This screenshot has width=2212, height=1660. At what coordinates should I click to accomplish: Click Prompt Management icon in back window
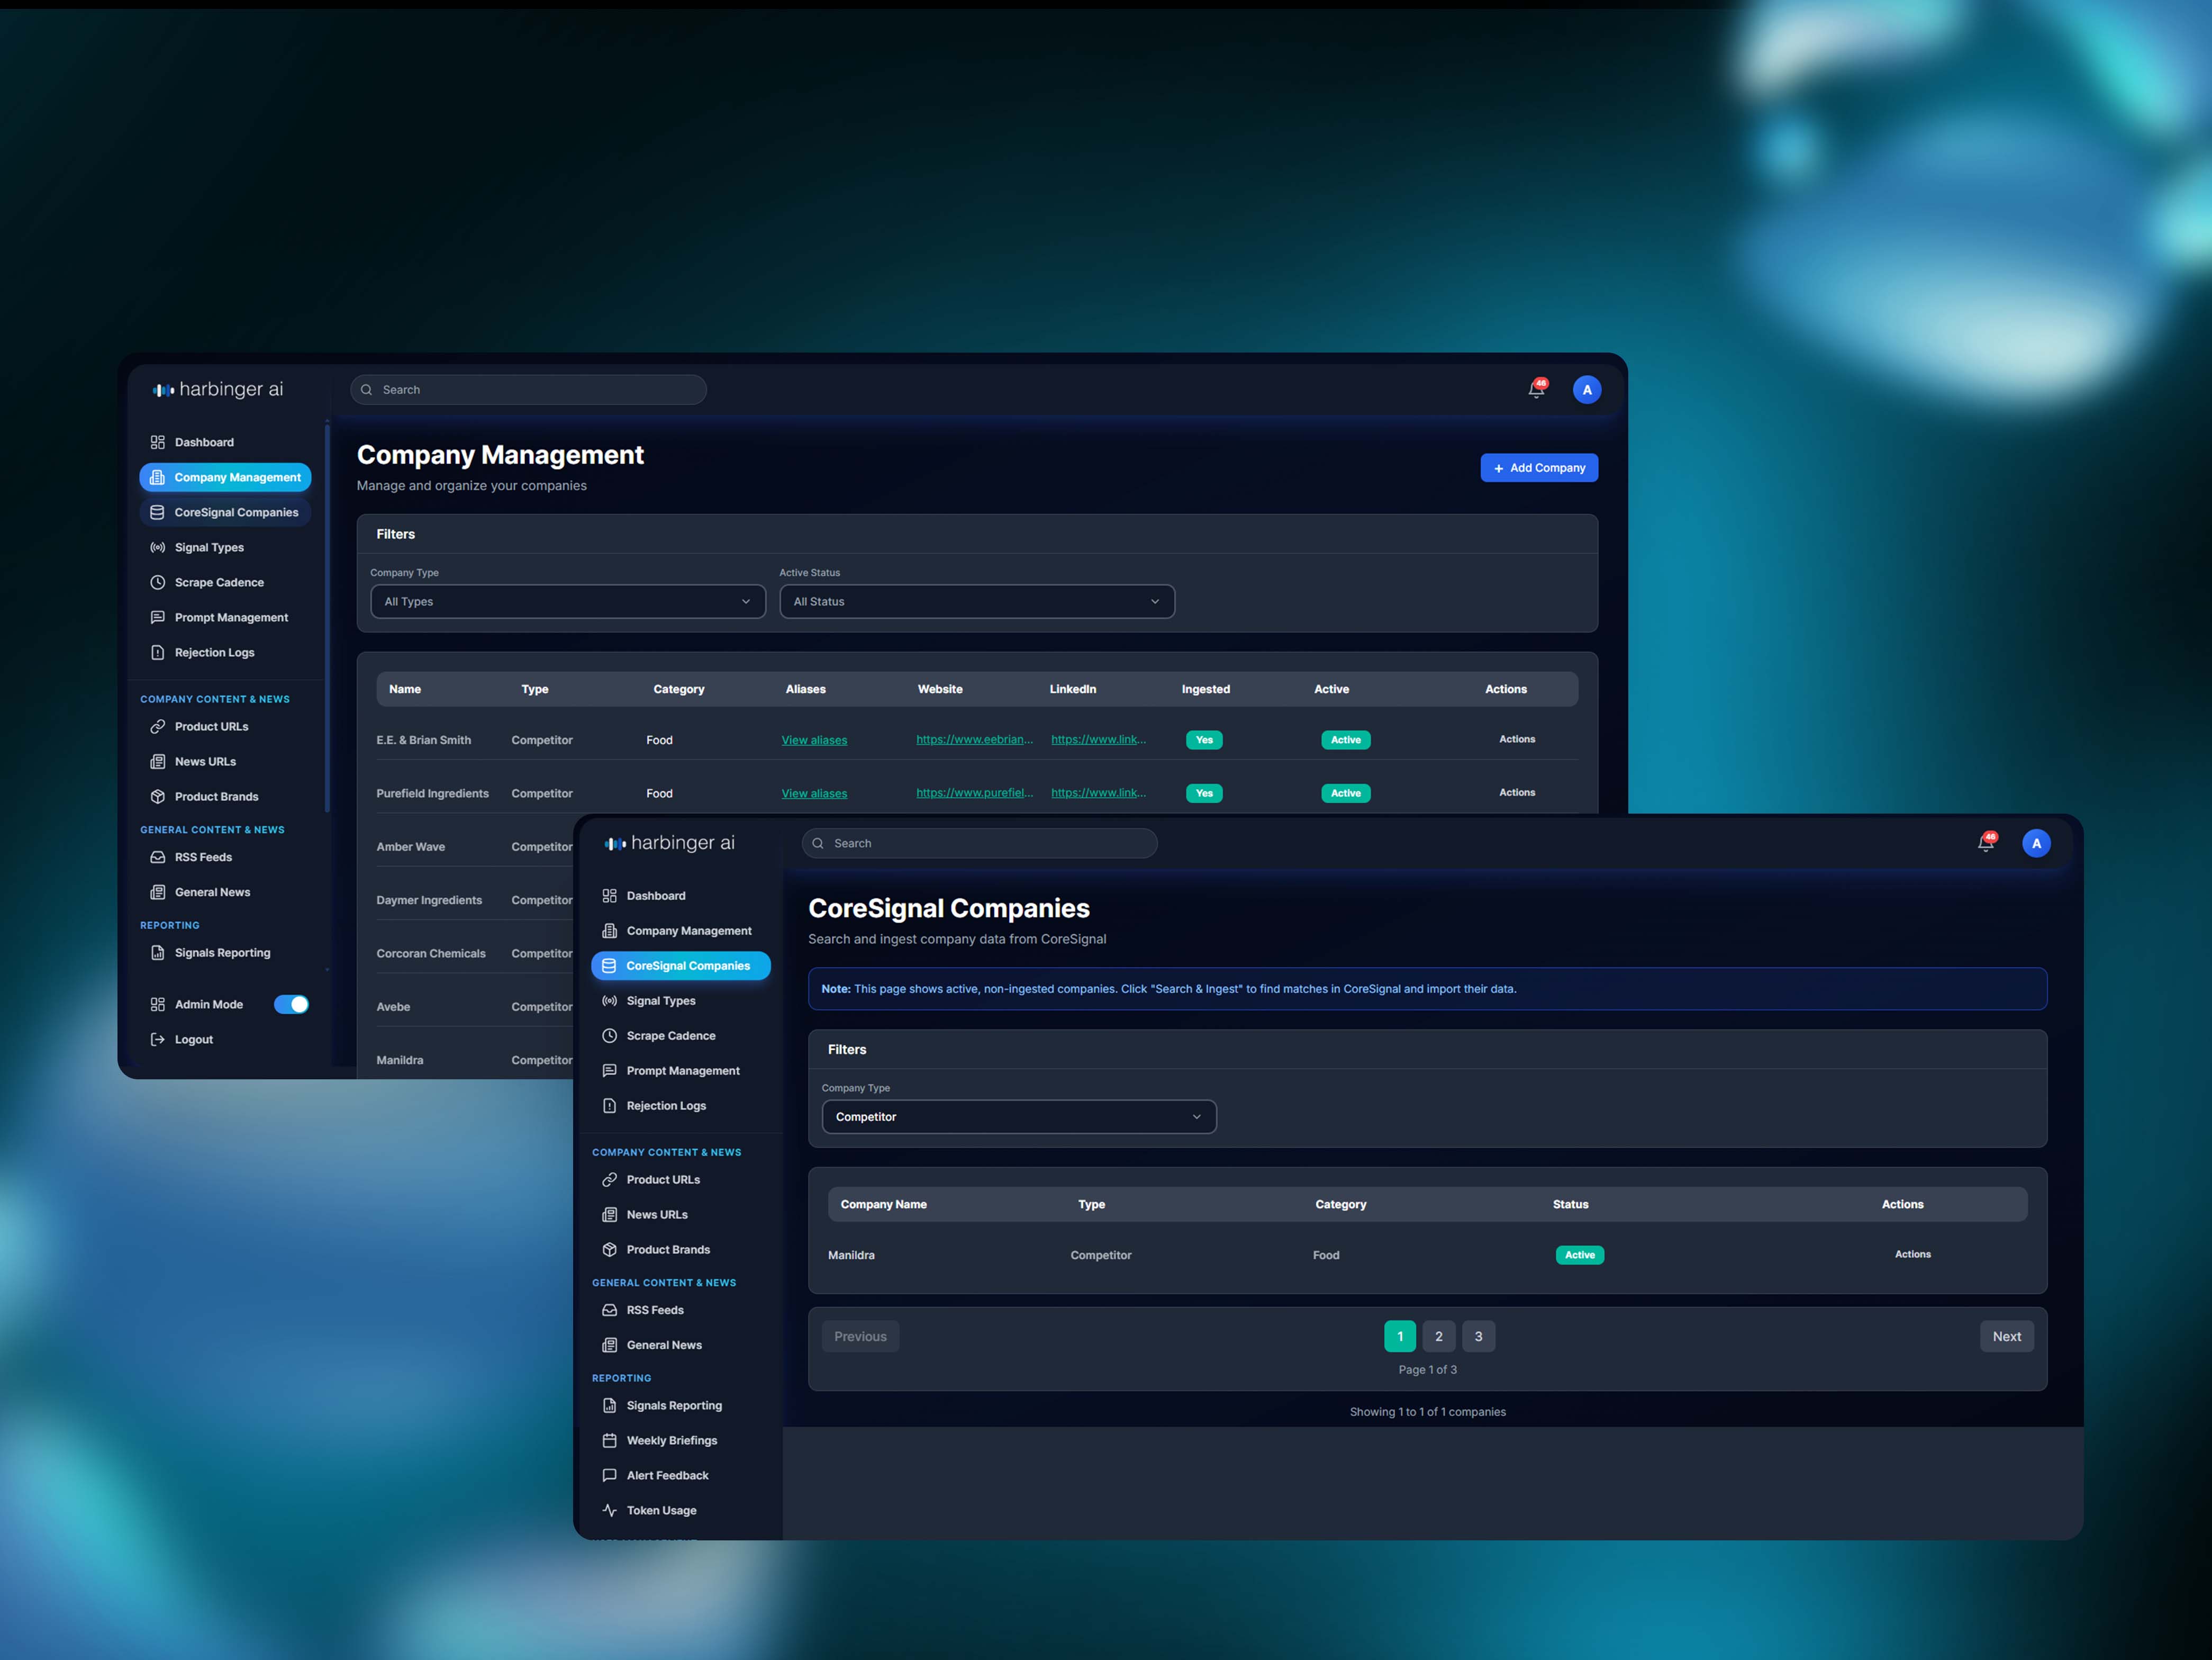157,617
